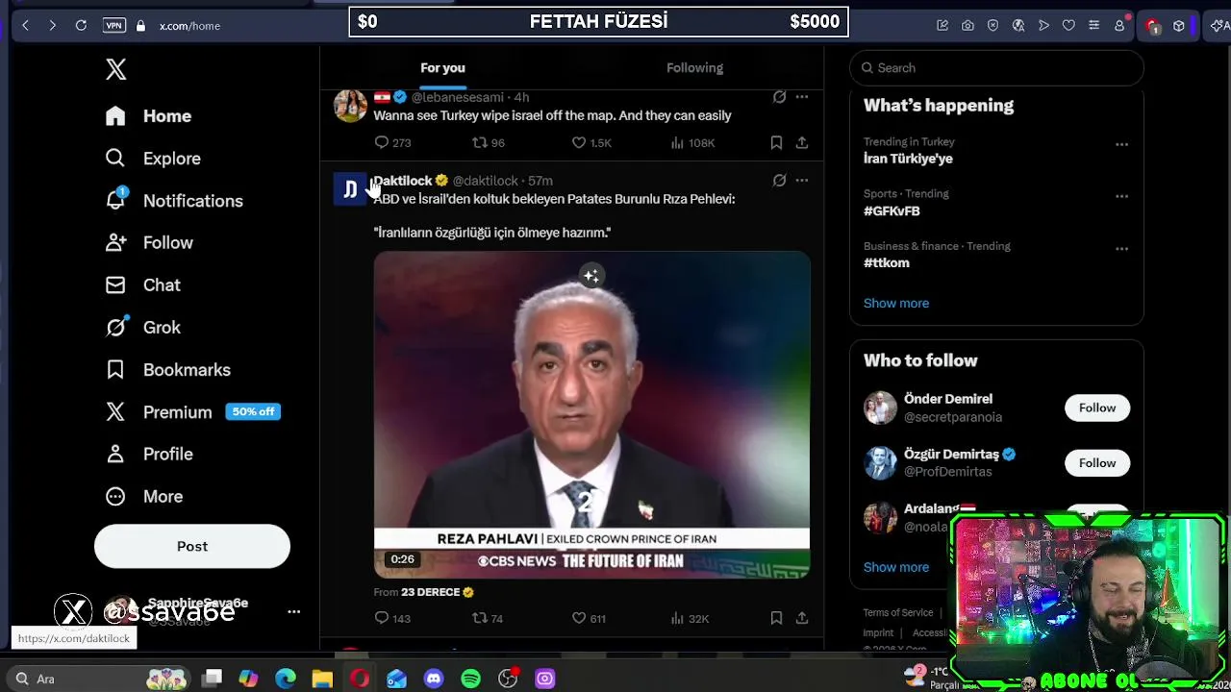
Task: Click the Search field on X
Action: 996,67
